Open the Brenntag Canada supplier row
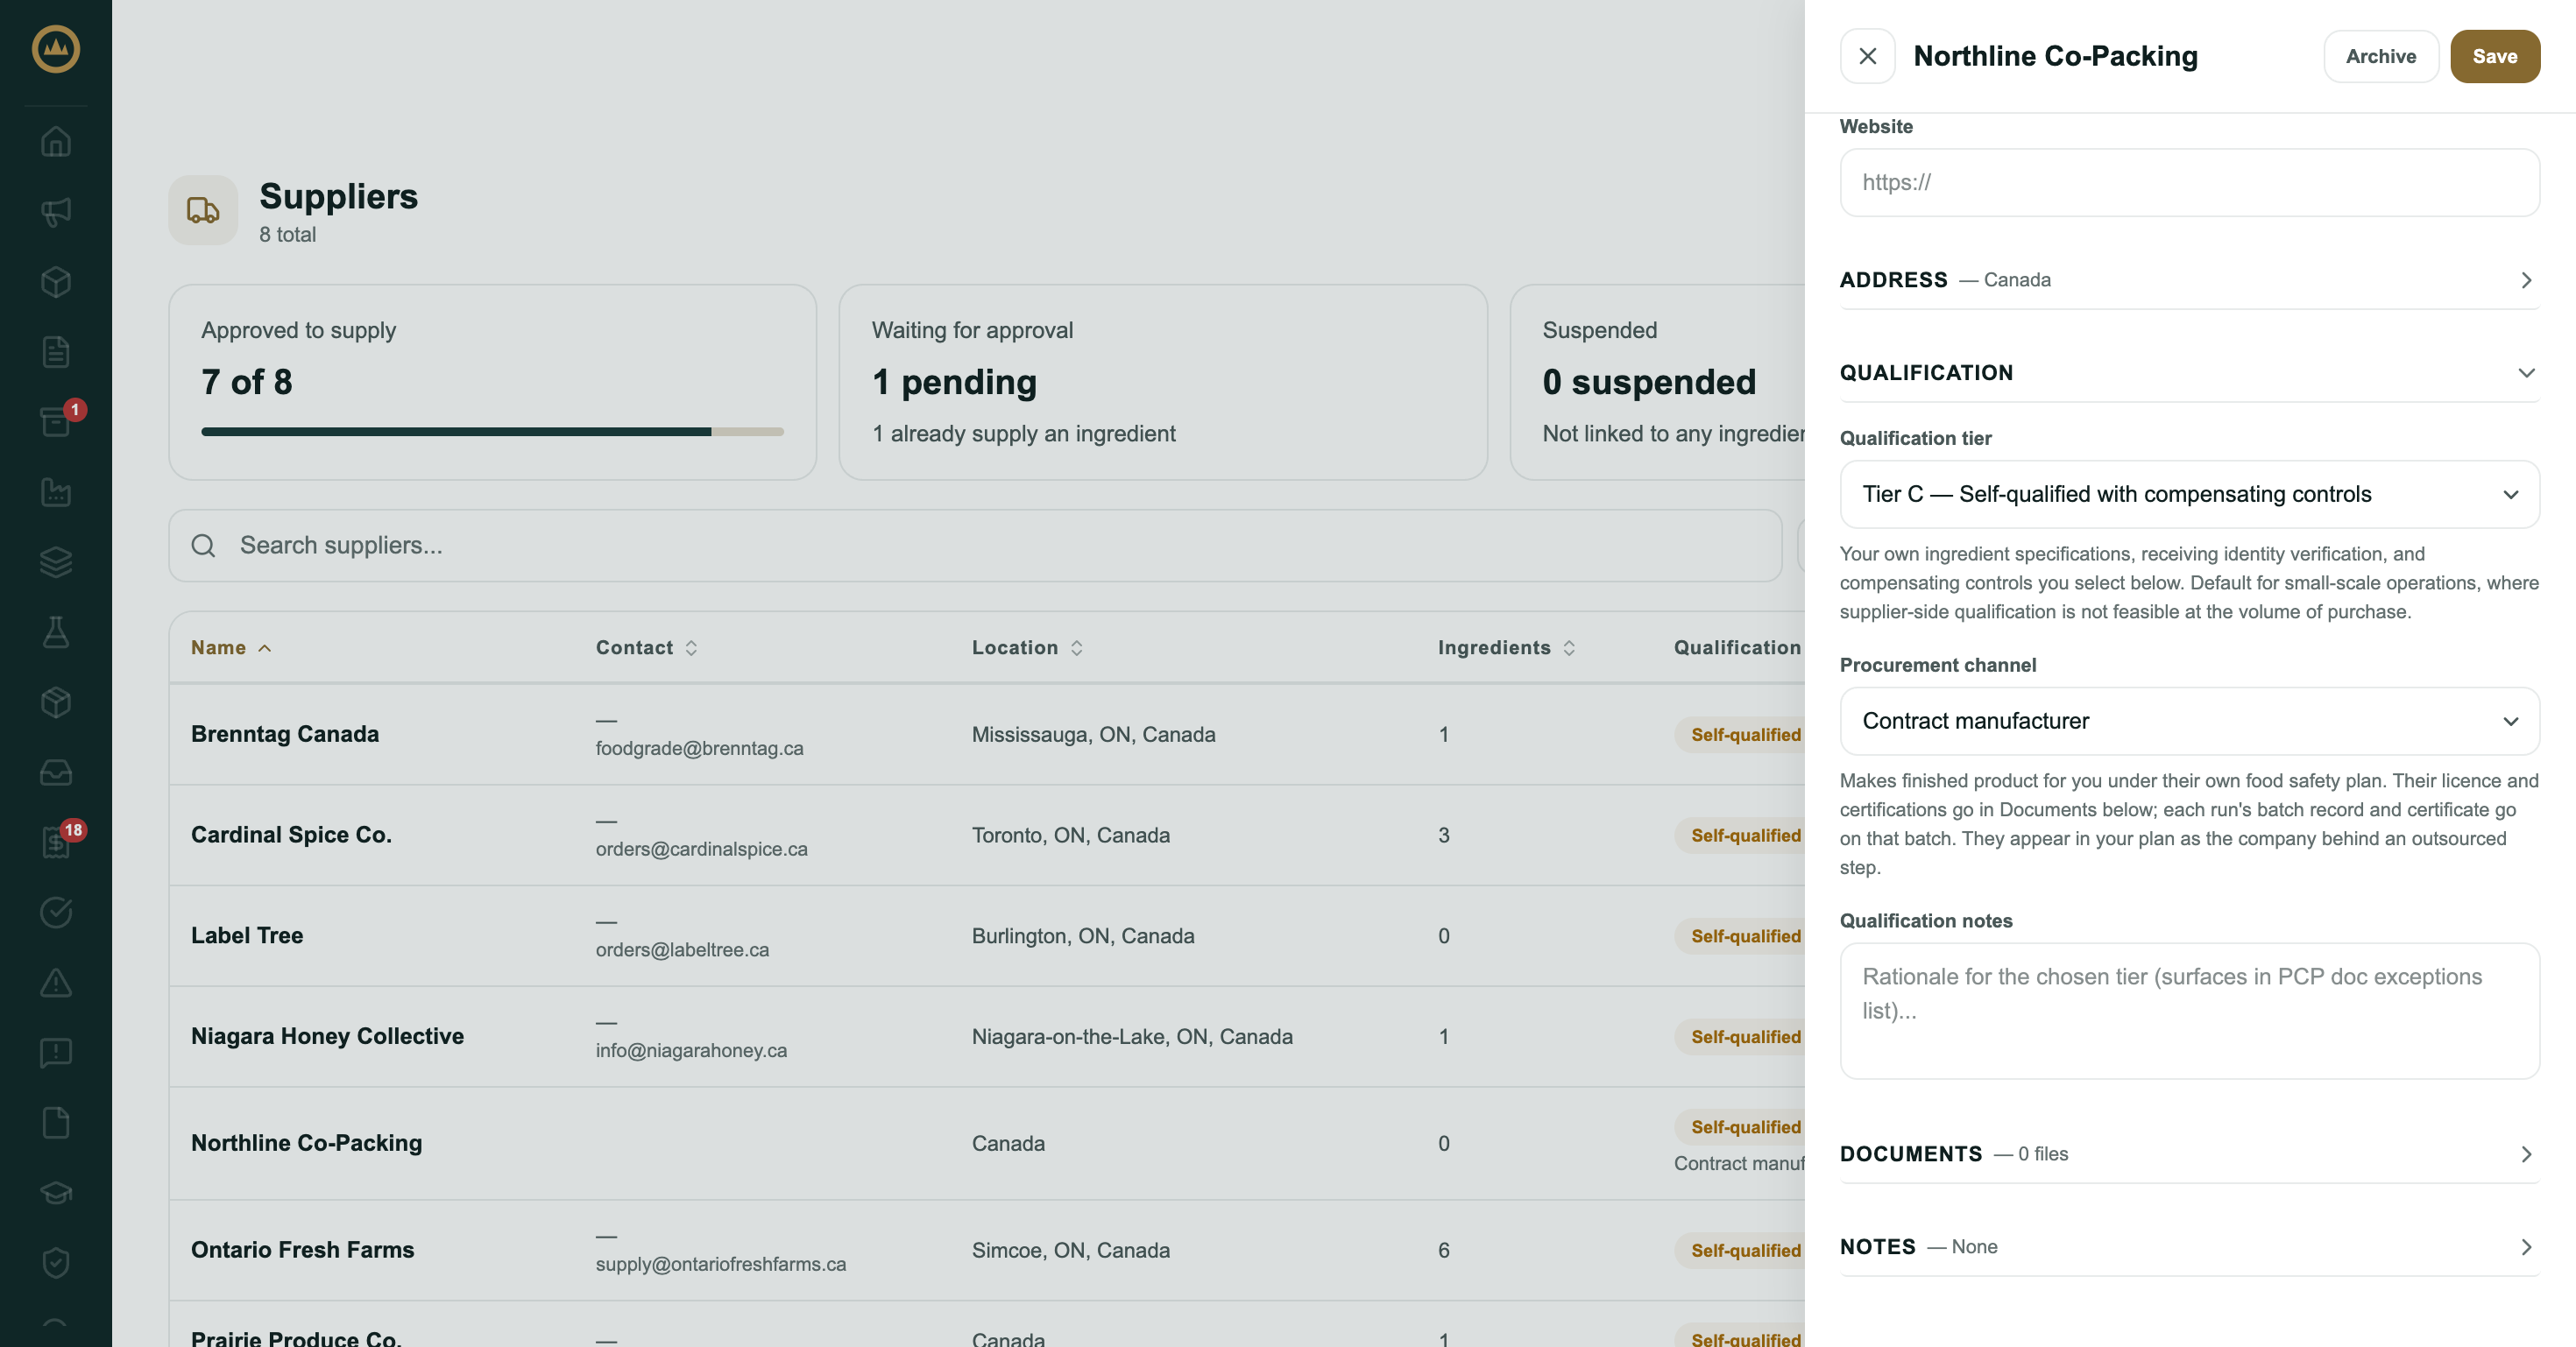This screenshot has width=2576, height=1347. 987,735
